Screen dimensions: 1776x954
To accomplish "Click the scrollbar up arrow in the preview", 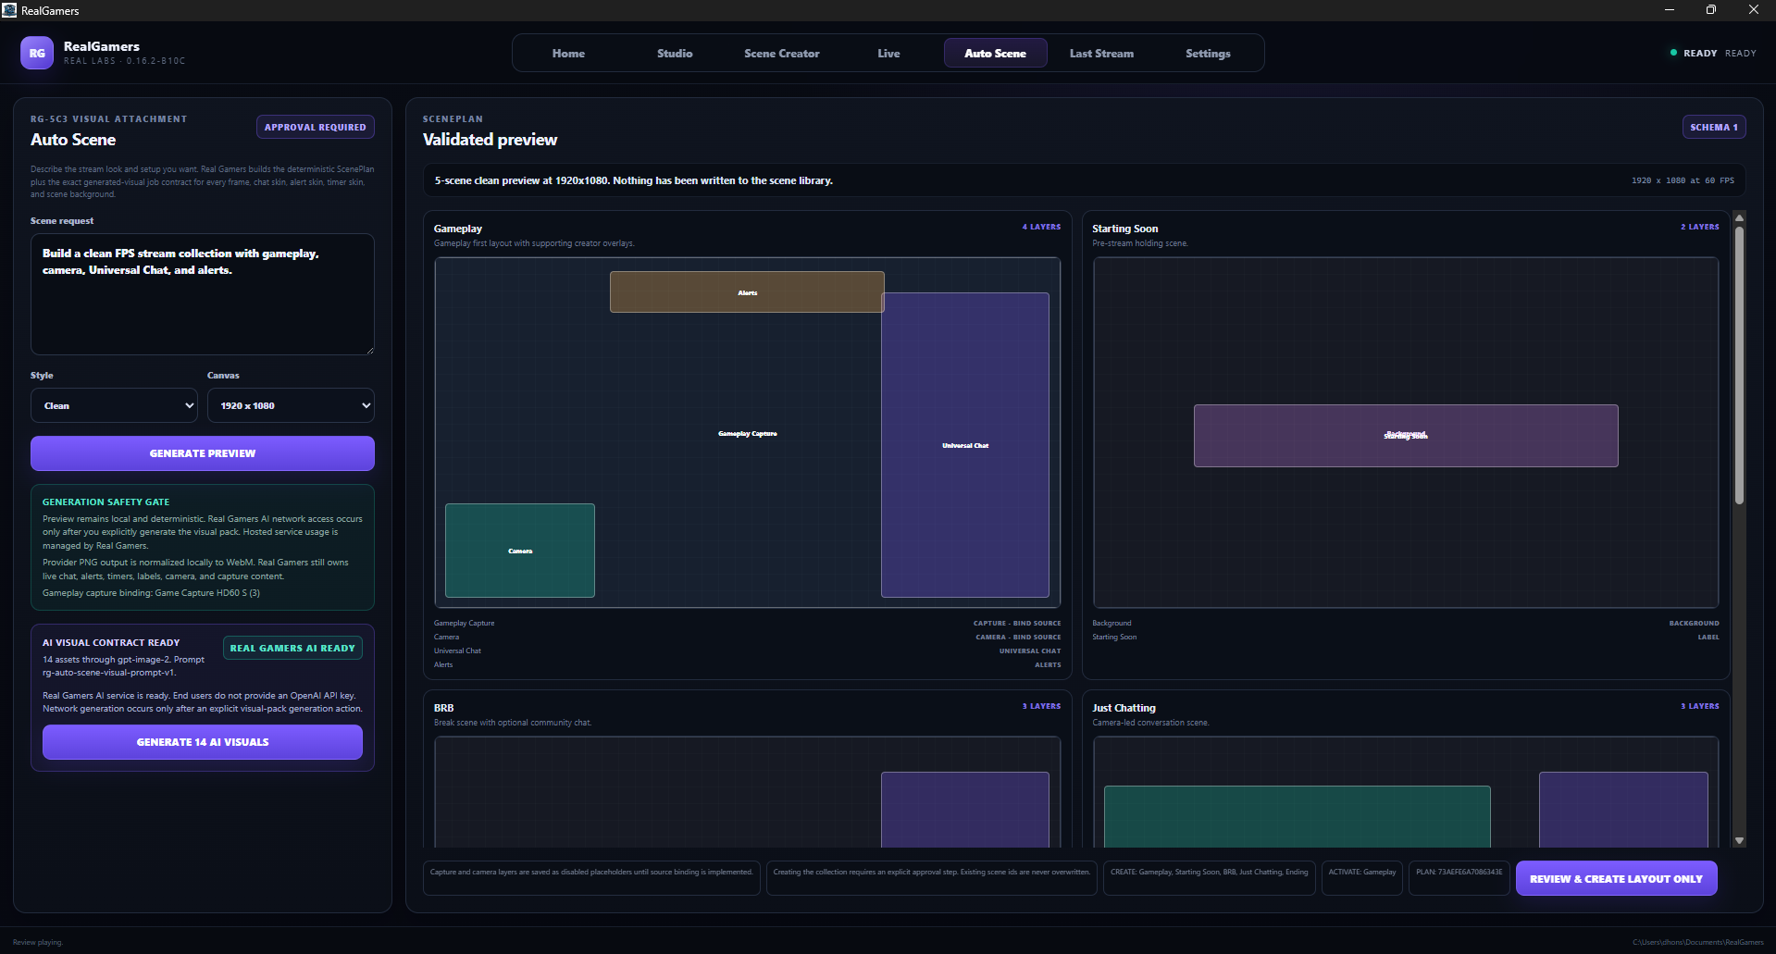I will click(x=1739, y=218).
